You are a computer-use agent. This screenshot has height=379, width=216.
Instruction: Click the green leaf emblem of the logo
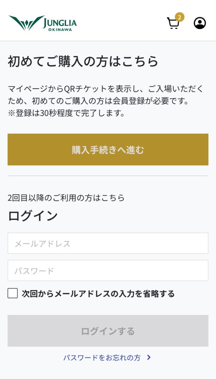(x=26, y=23)
